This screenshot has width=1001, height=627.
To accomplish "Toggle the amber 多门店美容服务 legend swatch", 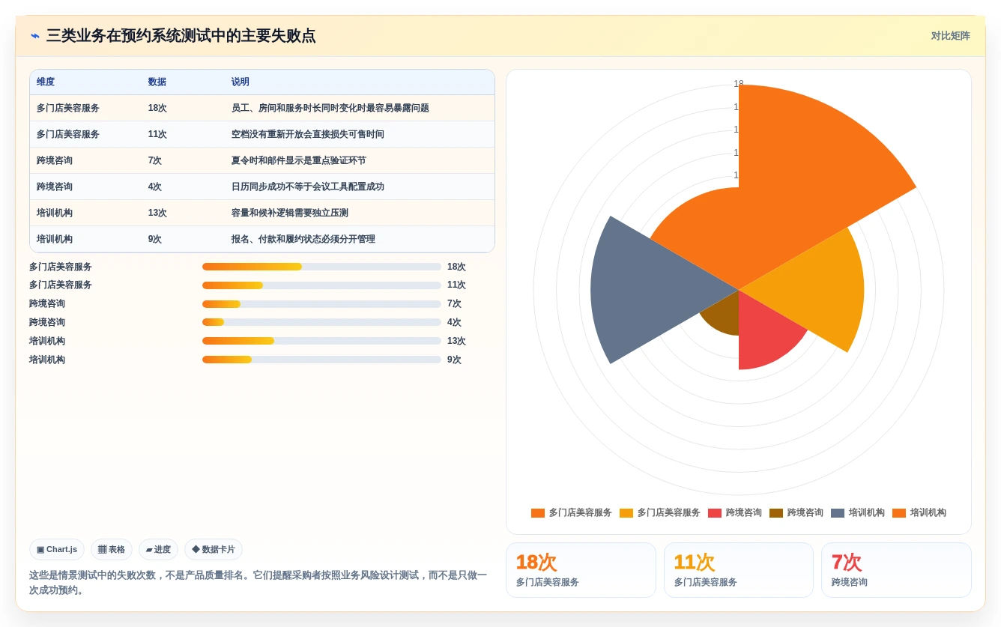I will click(626, 513).
